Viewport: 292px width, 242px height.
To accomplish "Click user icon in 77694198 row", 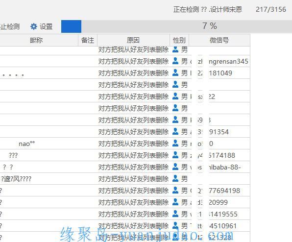I will tap(175, 190).
